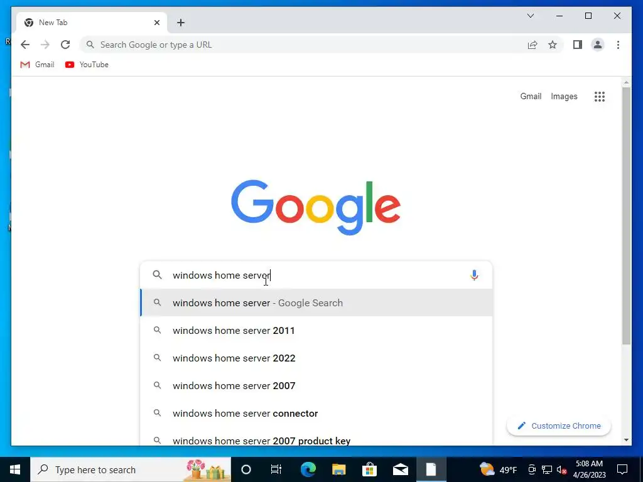
Task: Click the Images link
Action: [x=564, y=96]
